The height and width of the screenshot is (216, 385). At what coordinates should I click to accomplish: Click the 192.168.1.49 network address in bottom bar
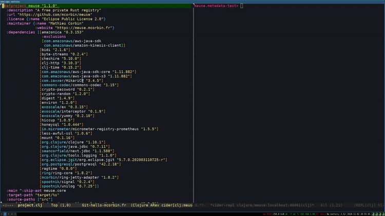309,214
